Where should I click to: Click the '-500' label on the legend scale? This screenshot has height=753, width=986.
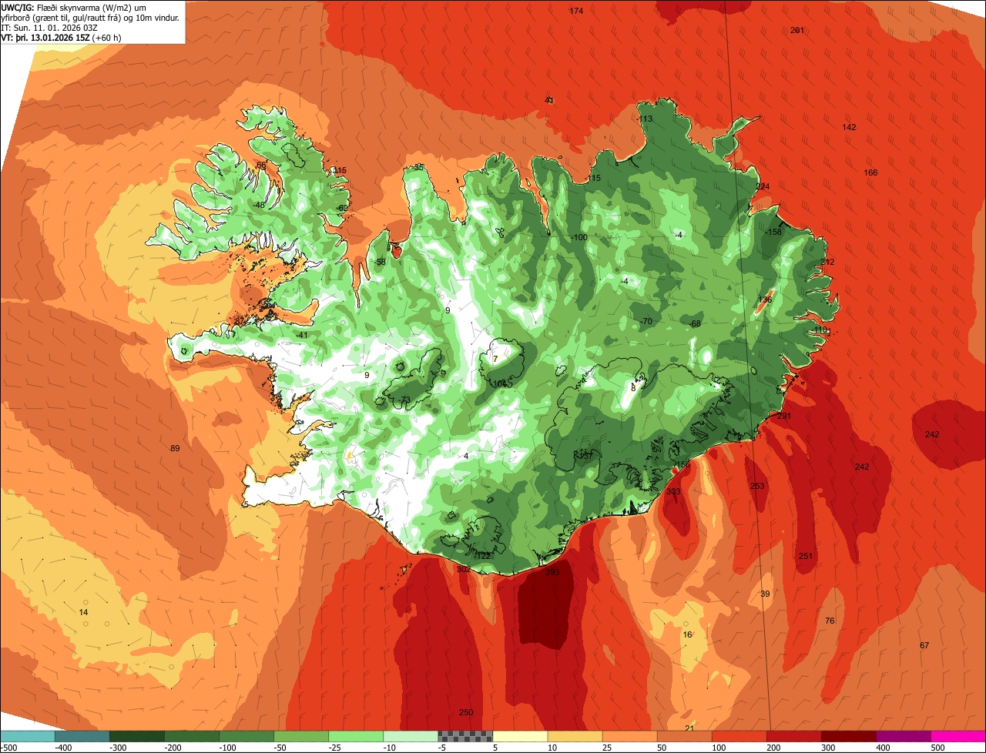coord(10,747)
